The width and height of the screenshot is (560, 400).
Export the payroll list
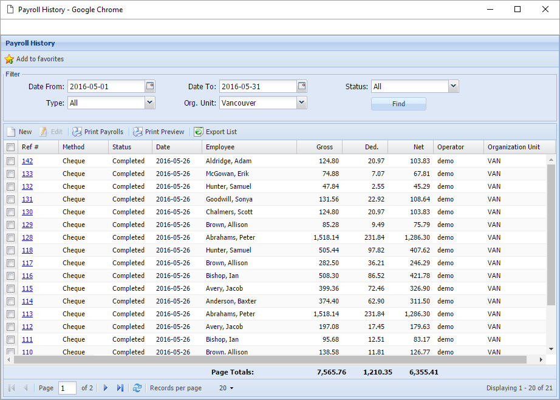217,131
